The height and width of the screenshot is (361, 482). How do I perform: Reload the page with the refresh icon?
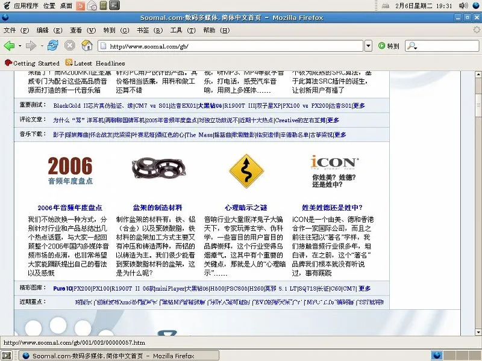click(x=53, y=46)
